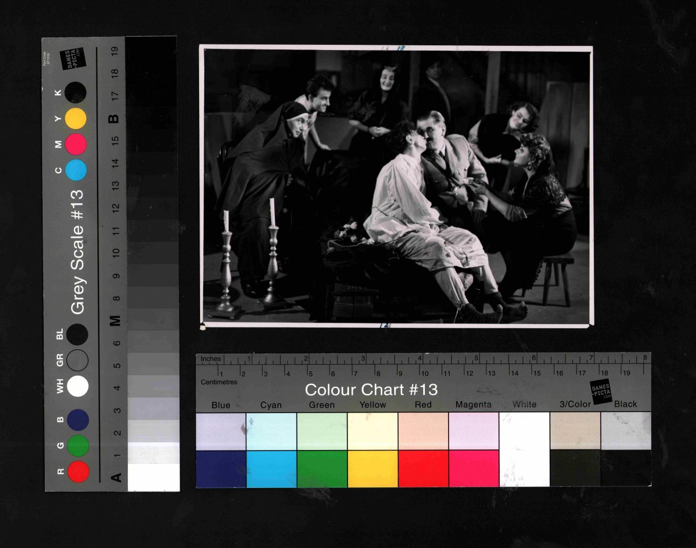Select the saturated green swatch on Colour Chart
Image resolution: width=696 pixels, height=548 pixels.
point(322,468)
